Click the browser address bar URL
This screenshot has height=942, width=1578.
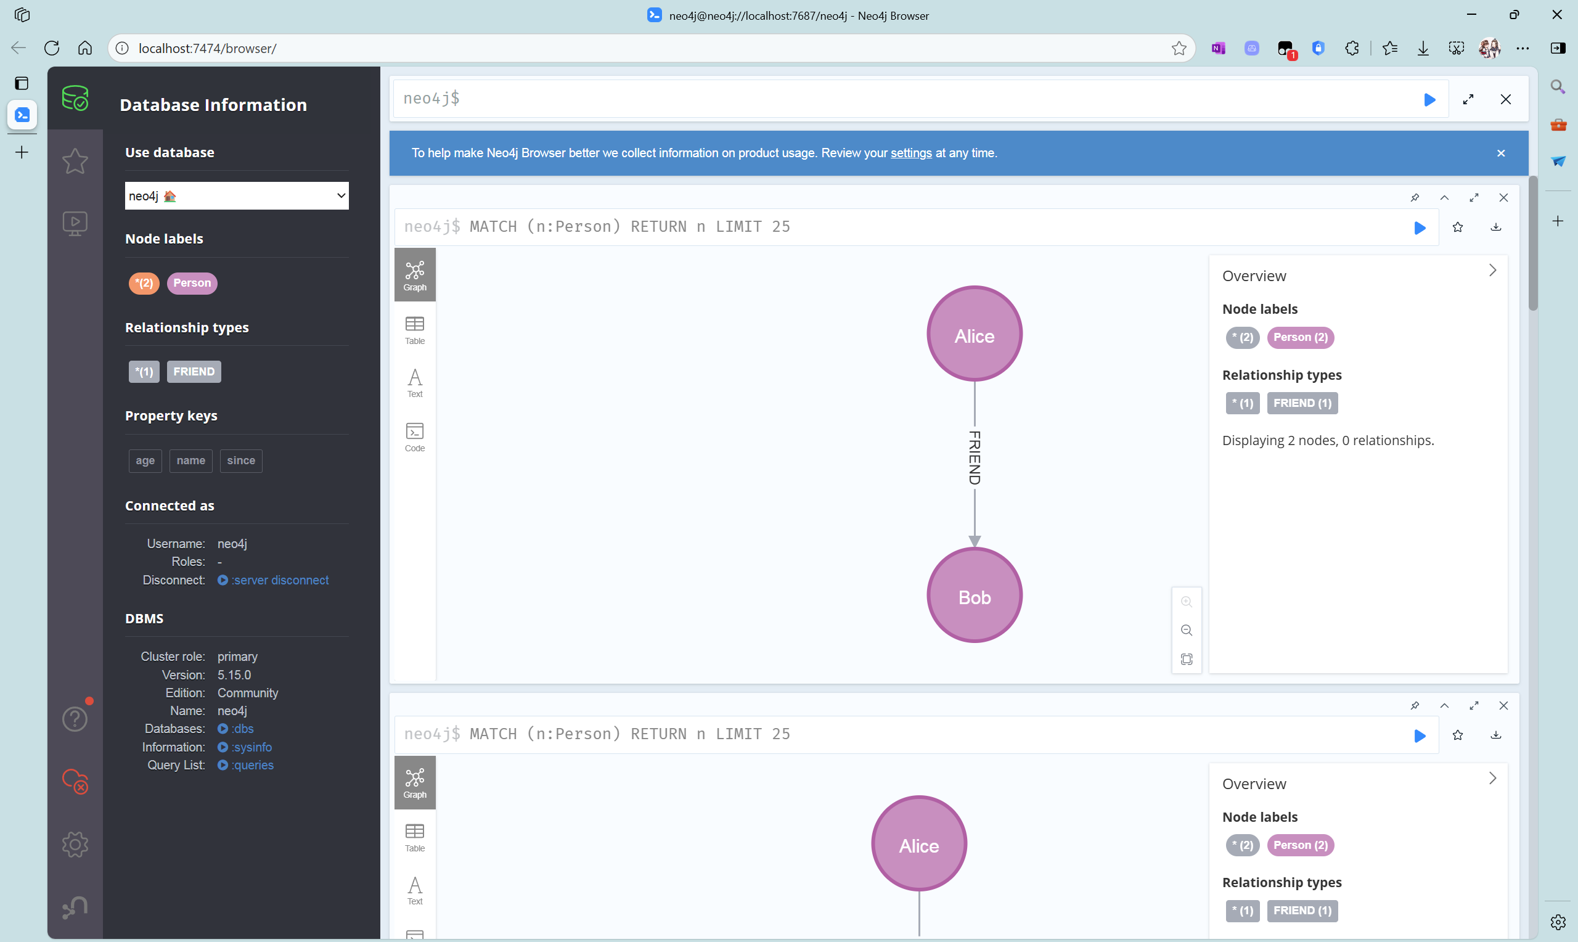tap(208, 48)
